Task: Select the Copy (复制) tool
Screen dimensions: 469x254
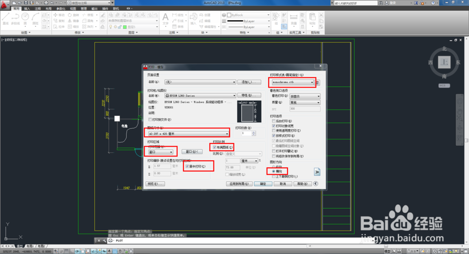Action: pos(59,21)
